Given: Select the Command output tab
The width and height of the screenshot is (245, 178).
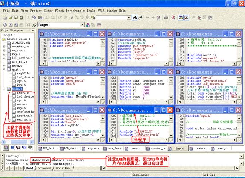Looking at the screenshot, I should tap(44, 168).
